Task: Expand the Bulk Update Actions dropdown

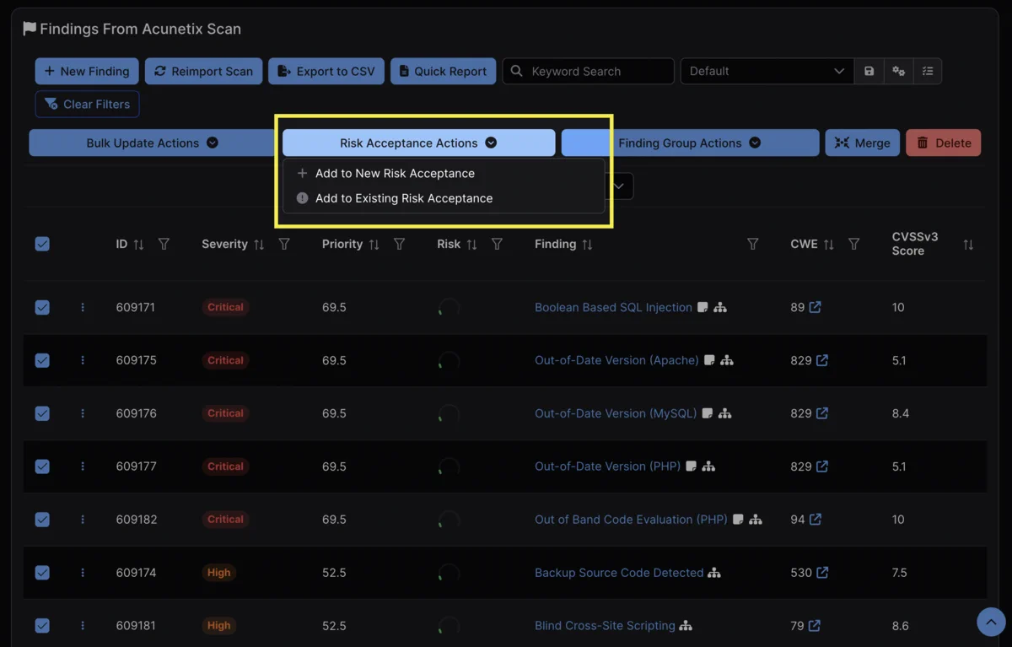Action: tap(152, 143)
